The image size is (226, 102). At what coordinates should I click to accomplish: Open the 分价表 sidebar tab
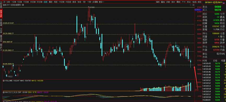click(x=1, y=30)
